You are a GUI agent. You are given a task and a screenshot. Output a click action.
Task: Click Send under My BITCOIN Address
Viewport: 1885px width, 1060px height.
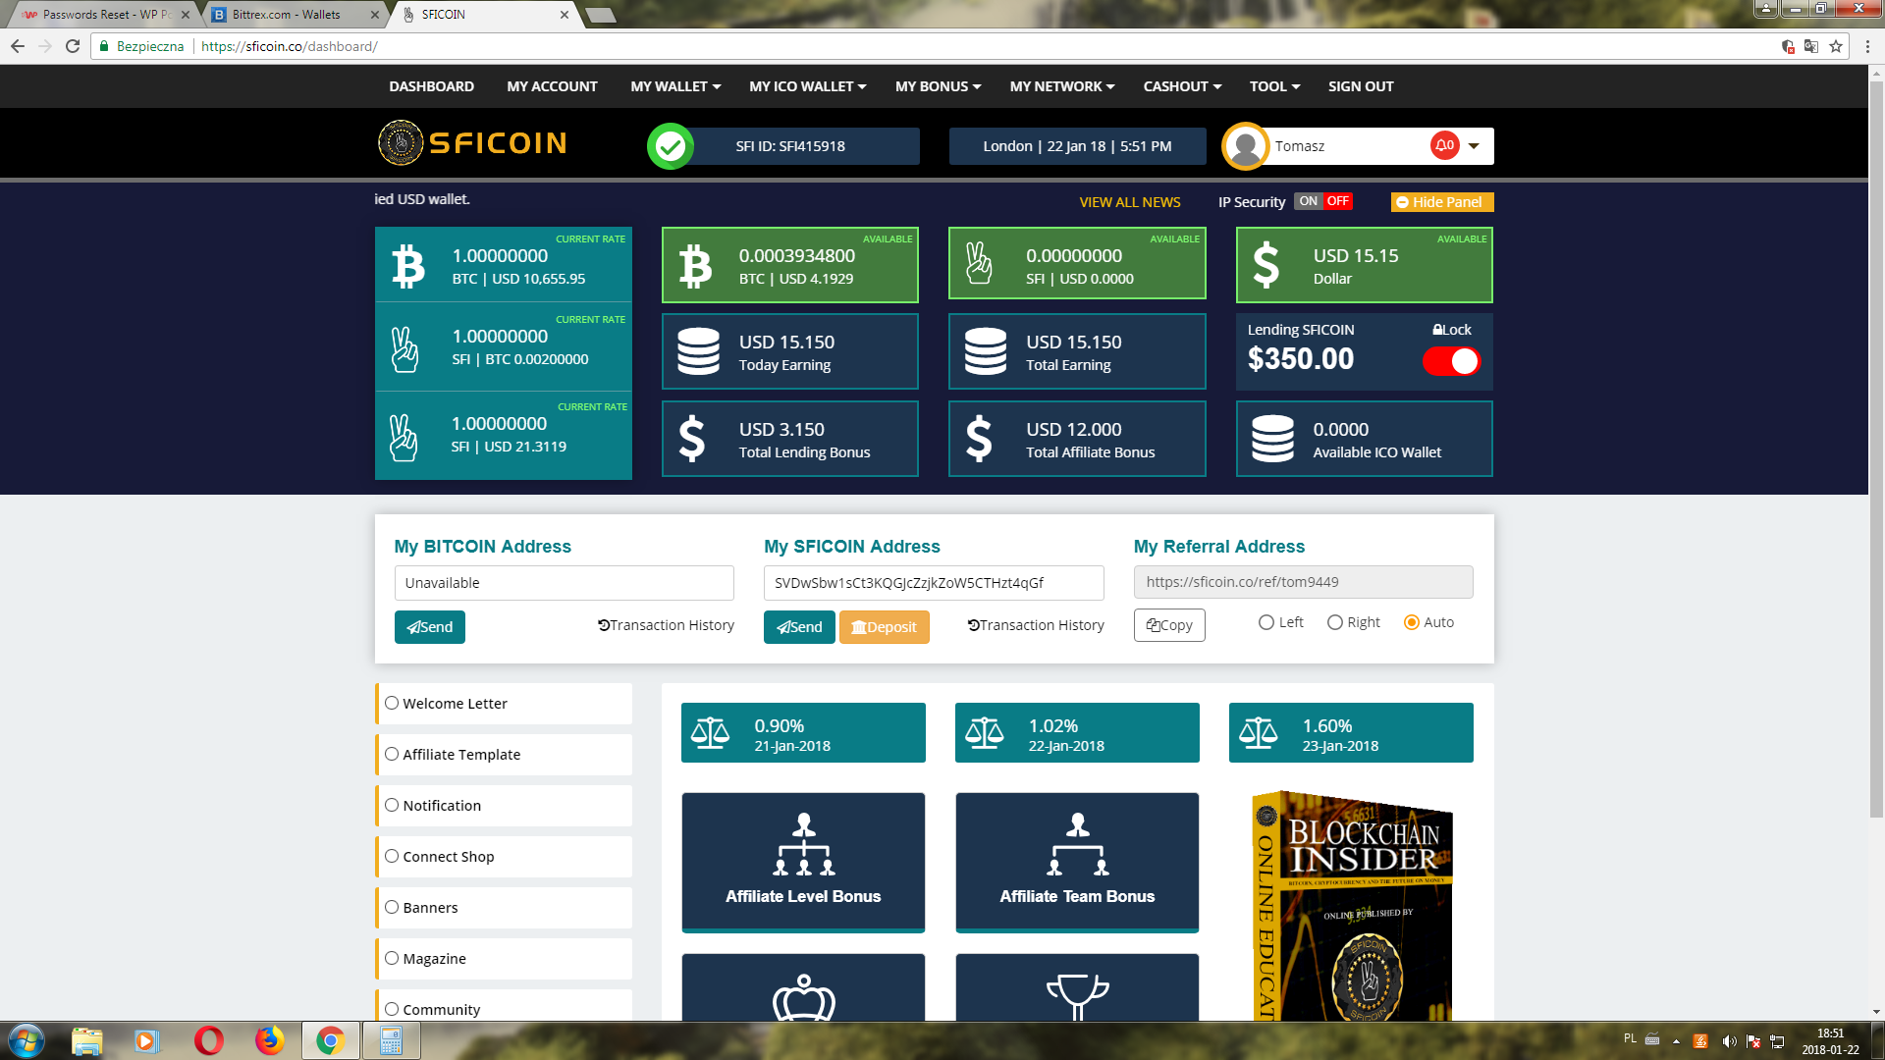pos(430,627)
